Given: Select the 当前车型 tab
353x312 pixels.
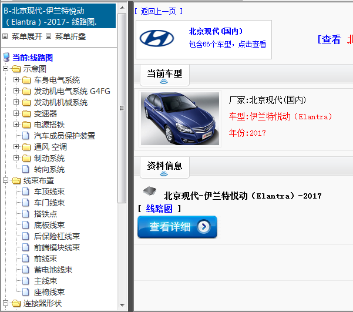Looking at the screenshot, I should coord(164,75).
